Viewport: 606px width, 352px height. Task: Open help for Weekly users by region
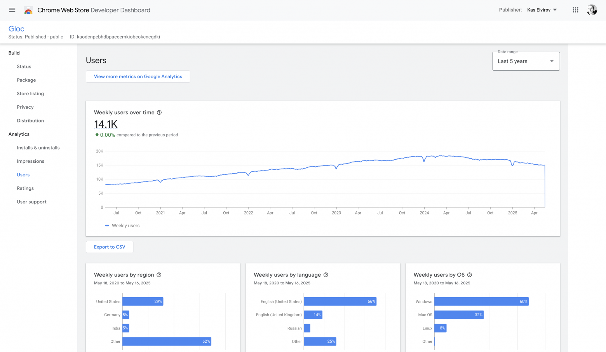coord(158,275)
